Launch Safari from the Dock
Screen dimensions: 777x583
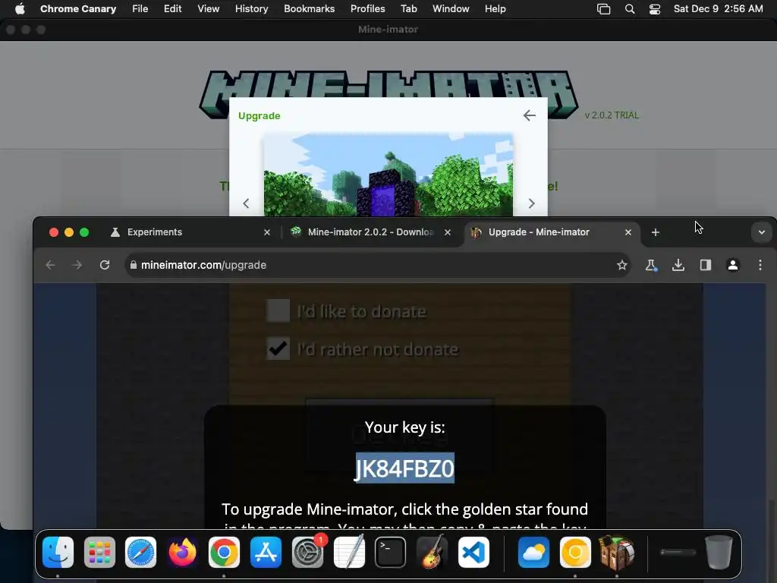click(x=140, y=552)
